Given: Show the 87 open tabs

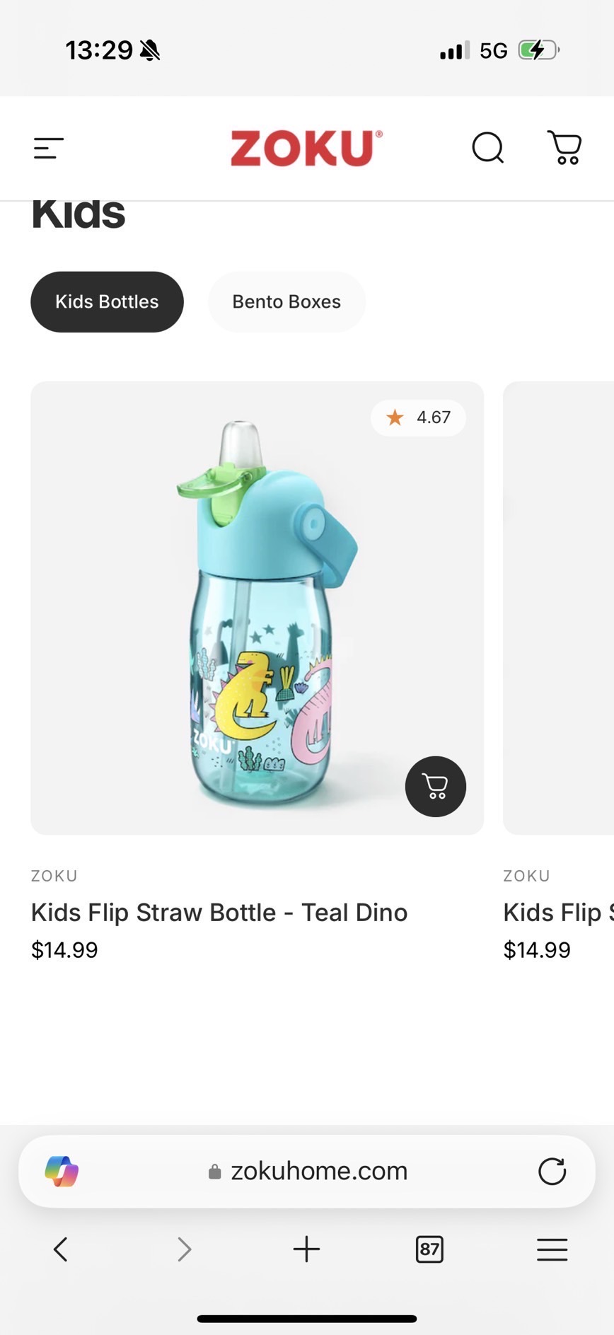Looking at the screenshot, I should tap(429, 1249).
